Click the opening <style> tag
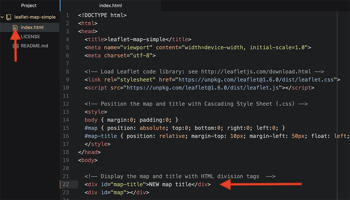The width and height of the screenshot is (350, 200). tap(96, 112)
